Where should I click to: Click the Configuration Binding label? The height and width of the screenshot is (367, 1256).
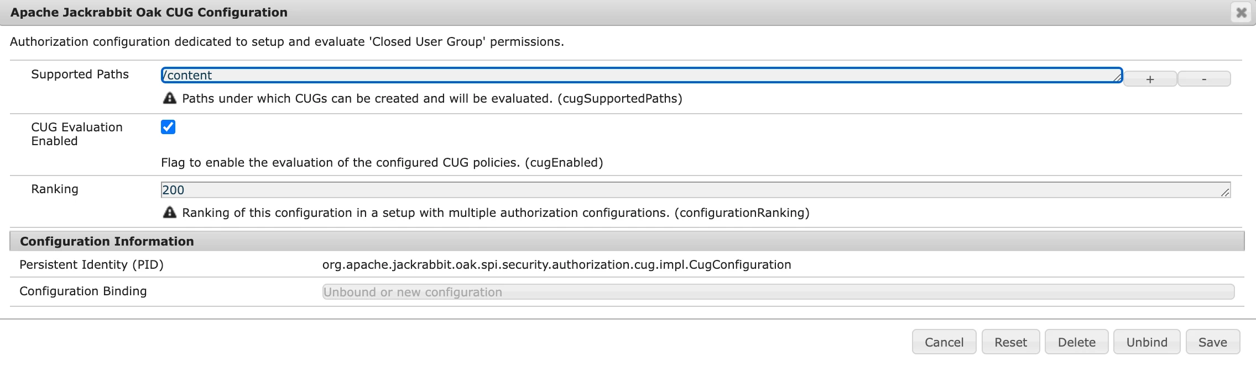coord(83,291)
